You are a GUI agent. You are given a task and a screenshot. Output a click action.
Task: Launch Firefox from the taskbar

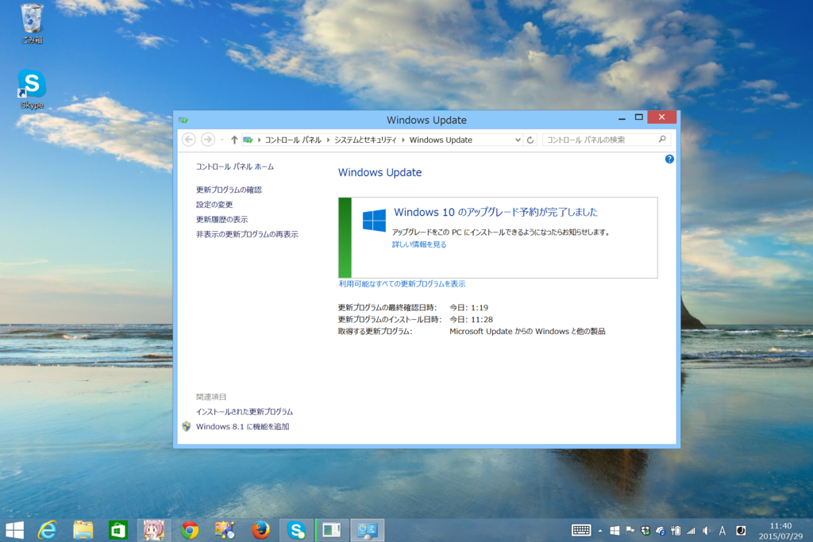click(x=260, y=530)
